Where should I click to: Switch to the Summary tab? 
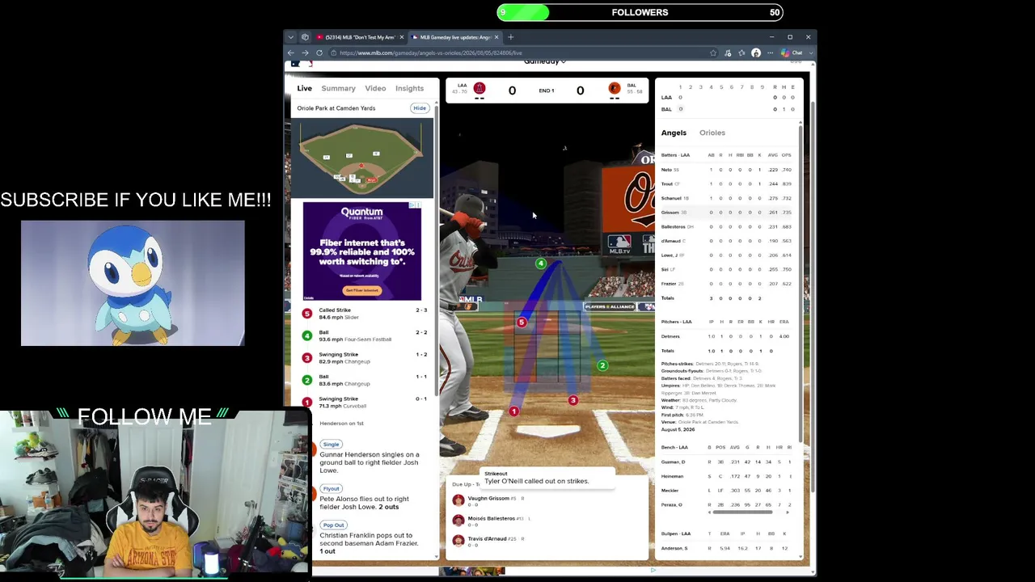338,88
